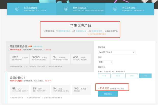The height and width of the screenshot is (105, 158).
Task: Open the 购买优惠套餐 step 01 tab
Action: tap(32, 9)
